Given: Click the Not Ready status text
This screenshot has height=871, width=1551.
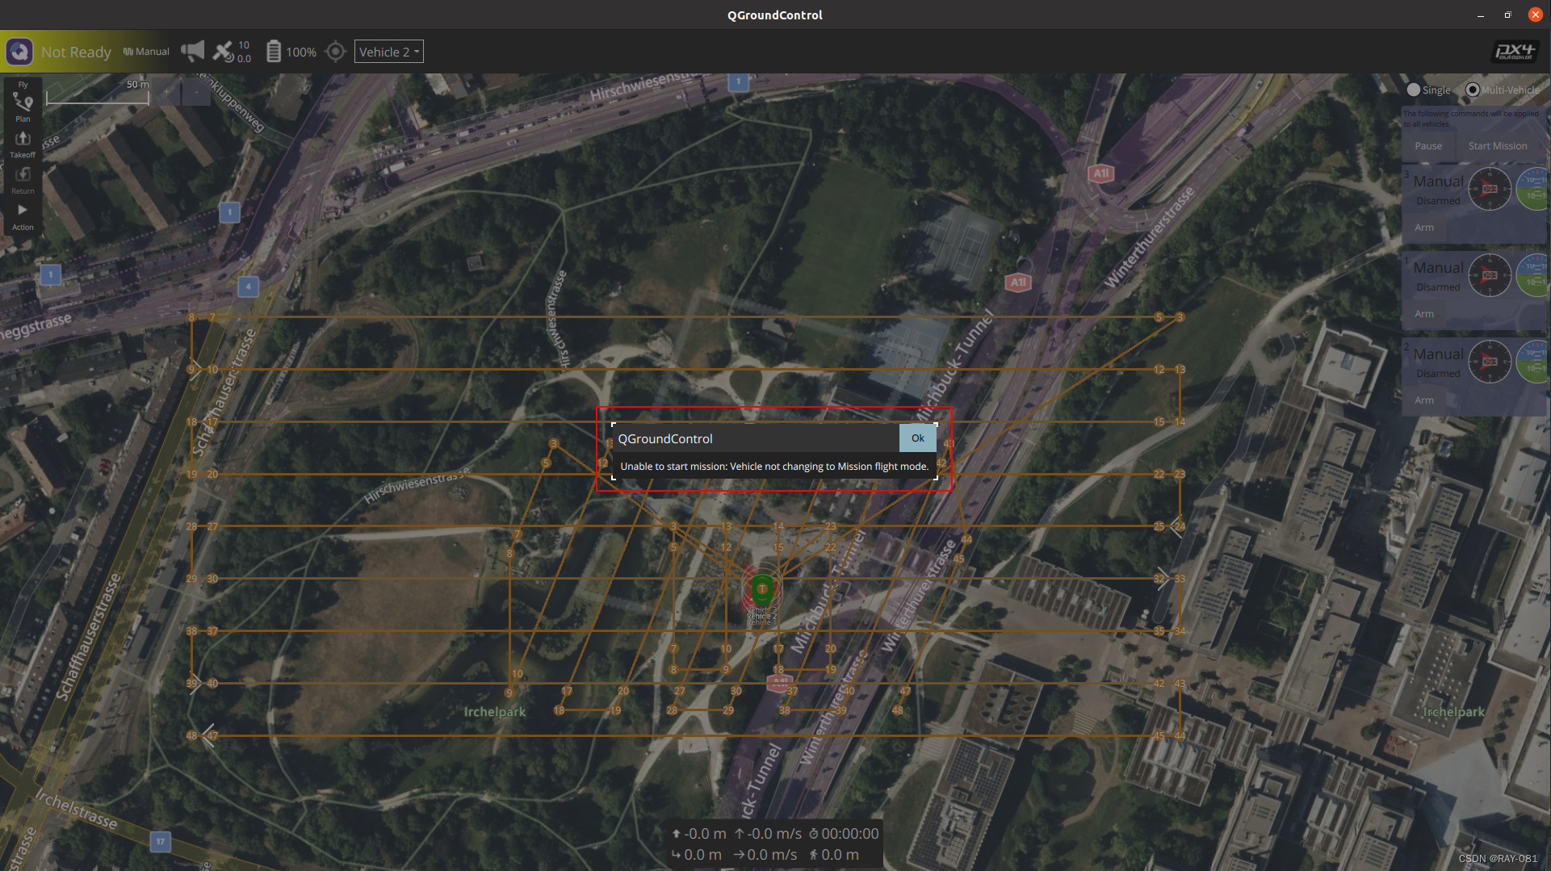Looking at the screenshot, I should click(76, 52).
